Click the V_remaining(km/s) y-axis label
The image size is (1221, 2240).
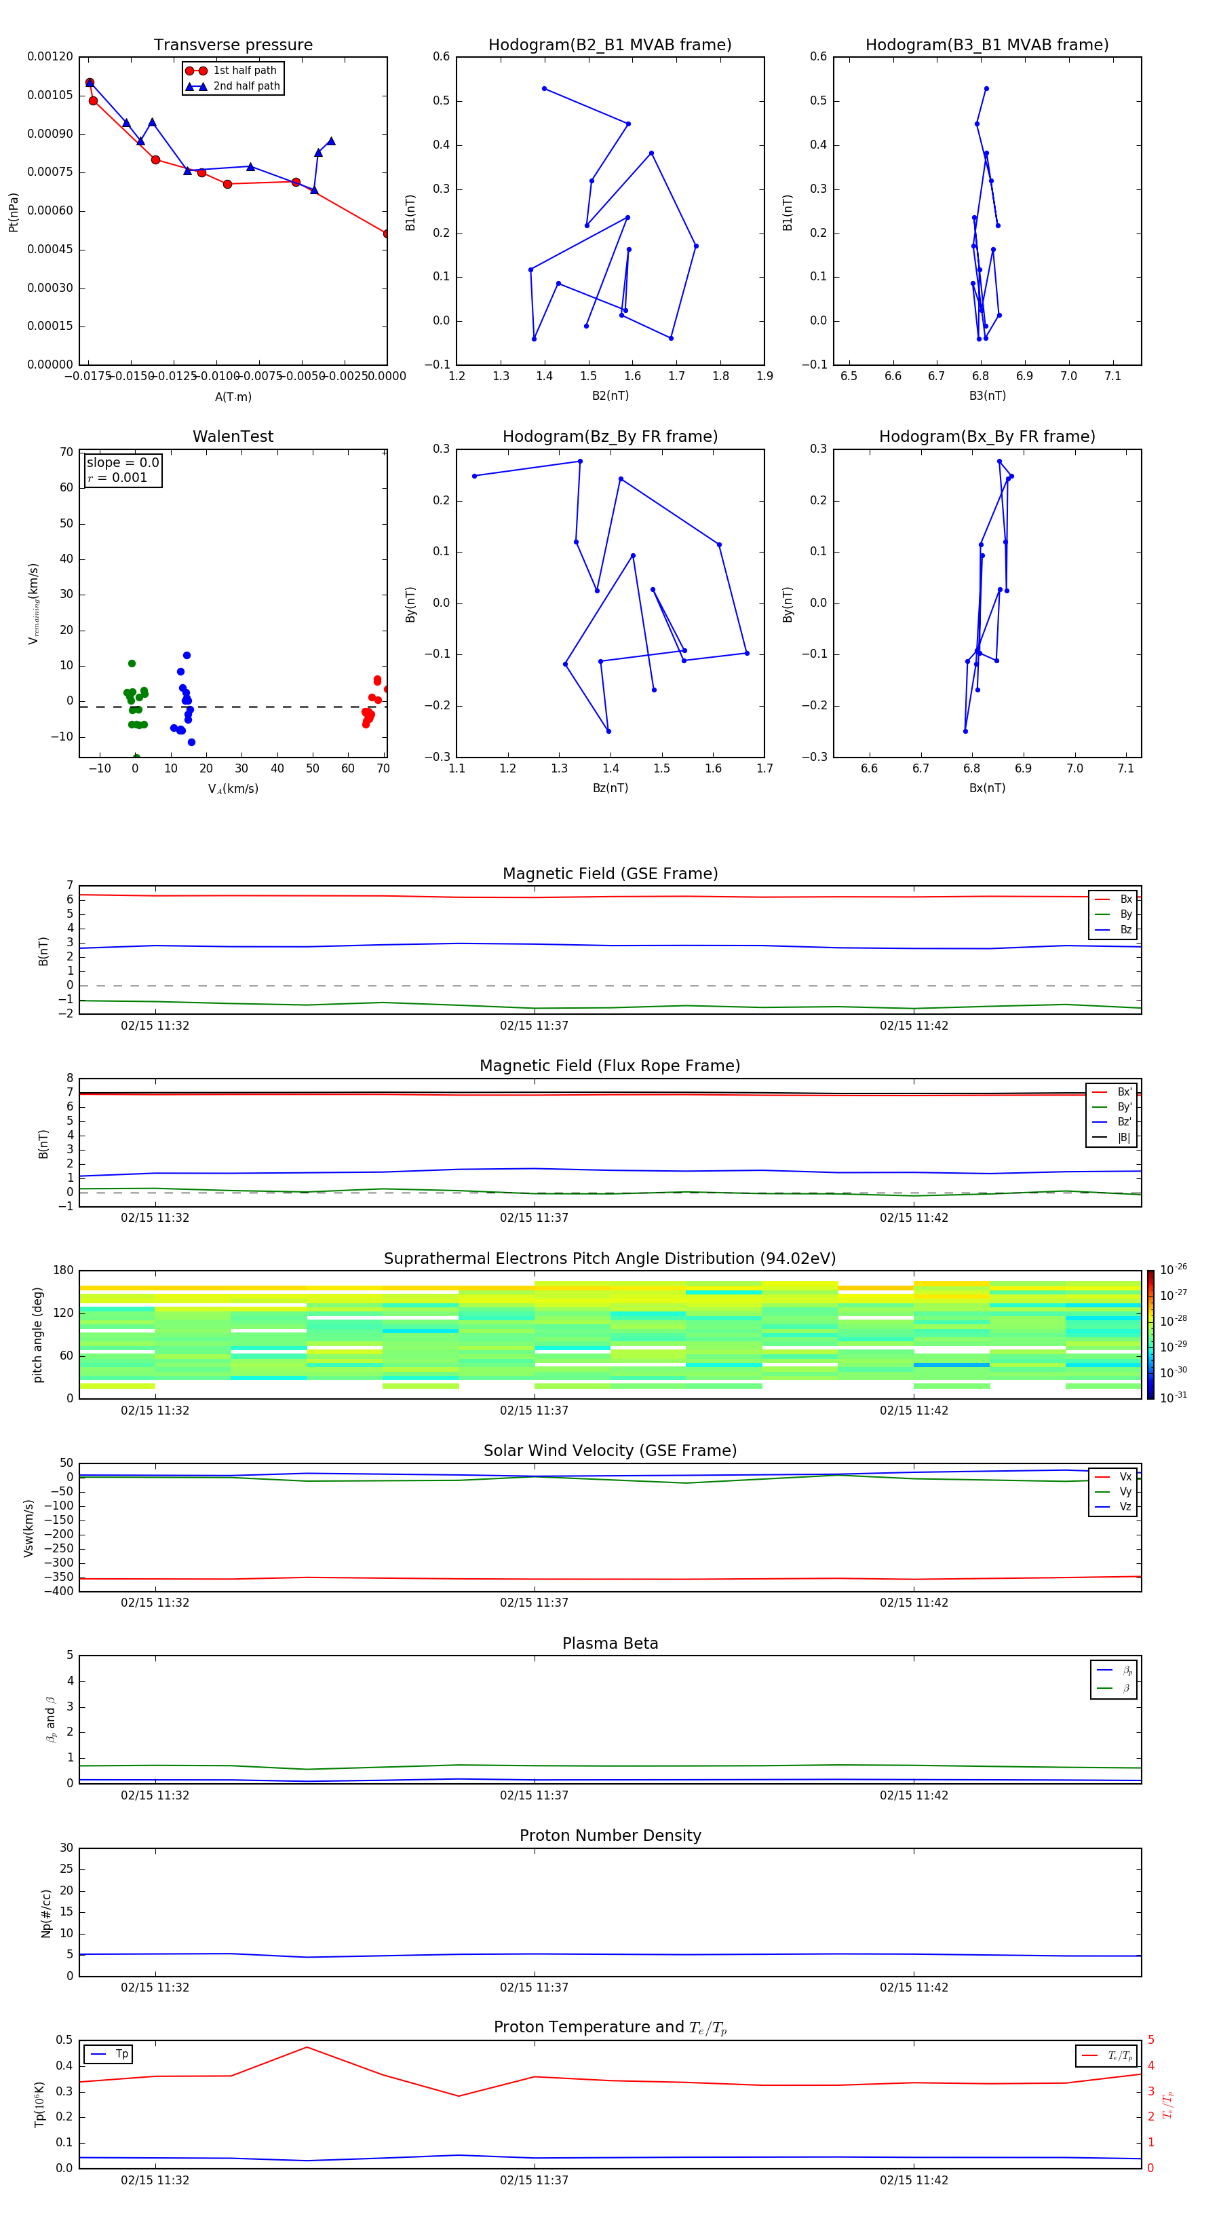[x=33, y=603]
